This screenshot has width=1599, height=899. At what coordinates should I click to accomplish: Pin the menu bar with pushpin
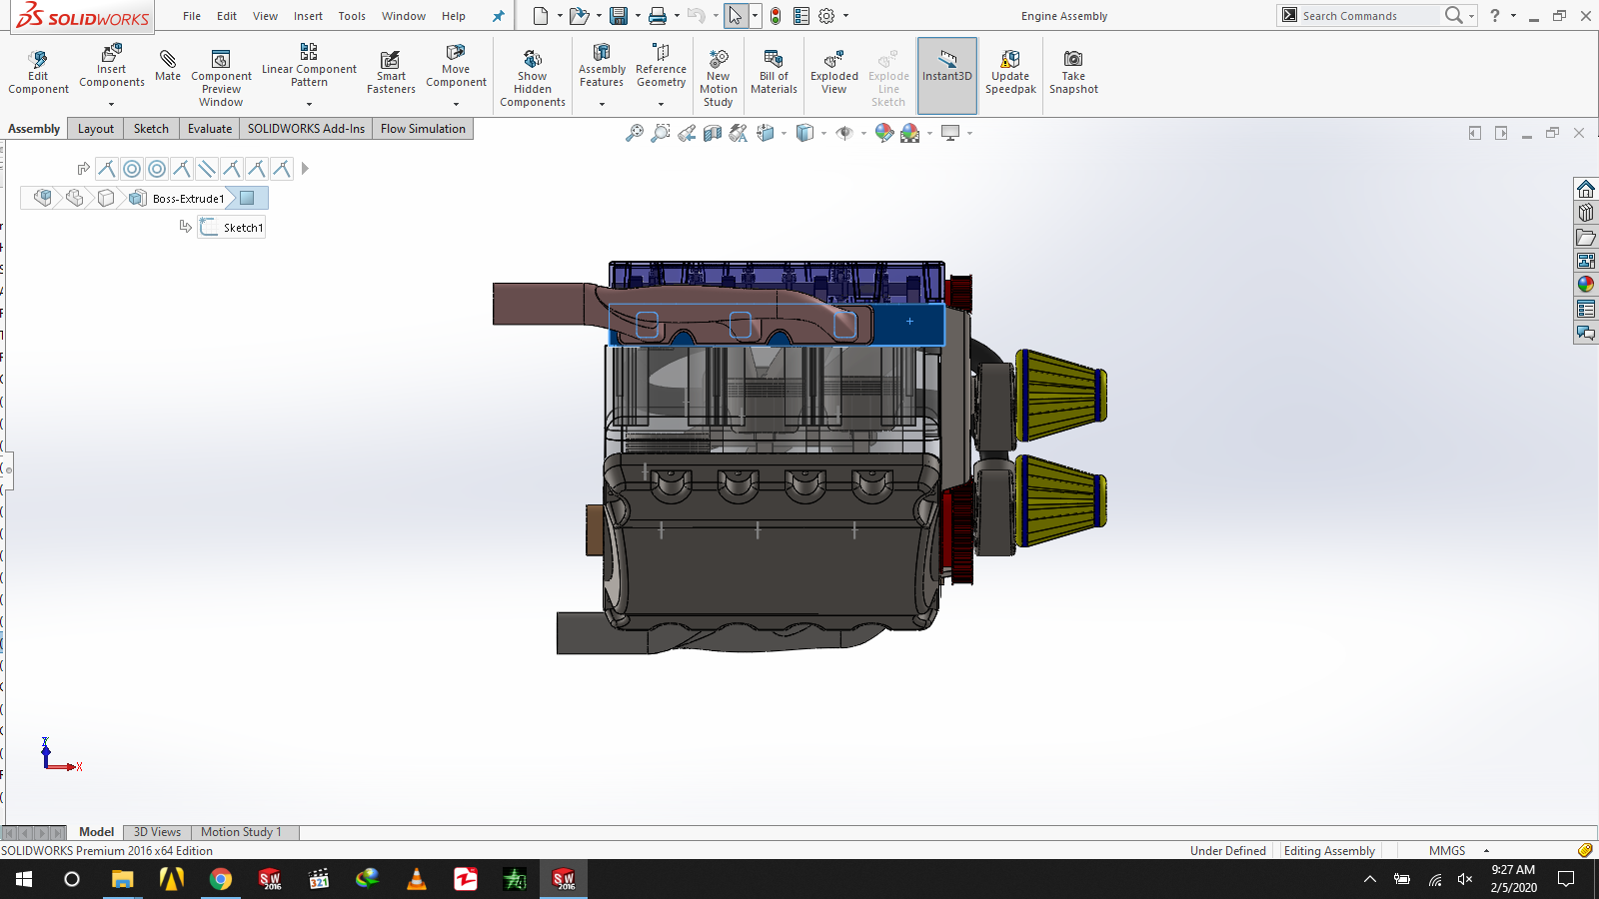click(498, 16)
